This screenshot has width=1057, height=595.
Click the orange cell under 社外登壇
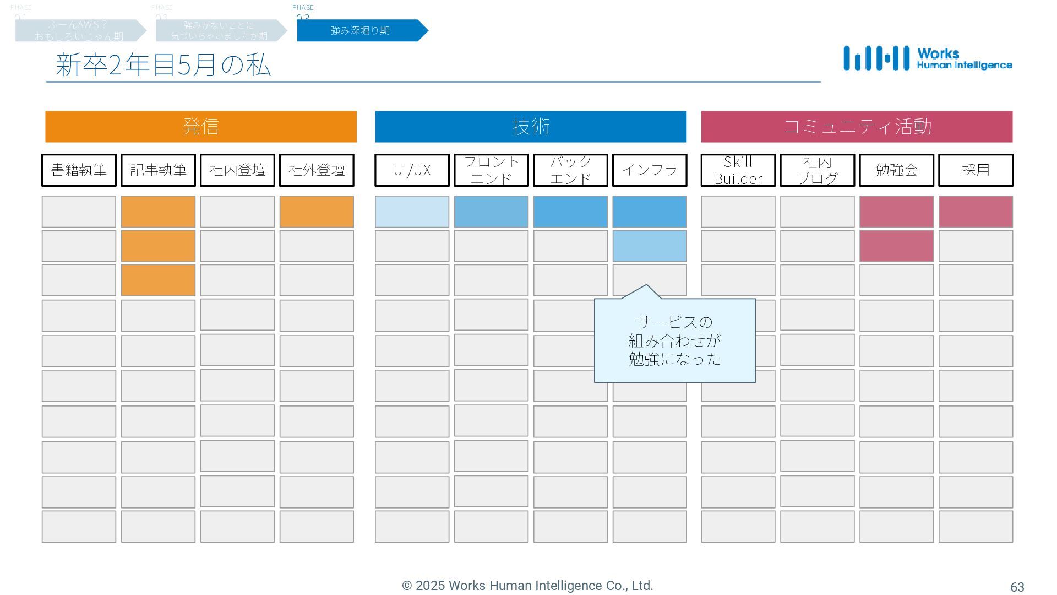pos(317,212)
